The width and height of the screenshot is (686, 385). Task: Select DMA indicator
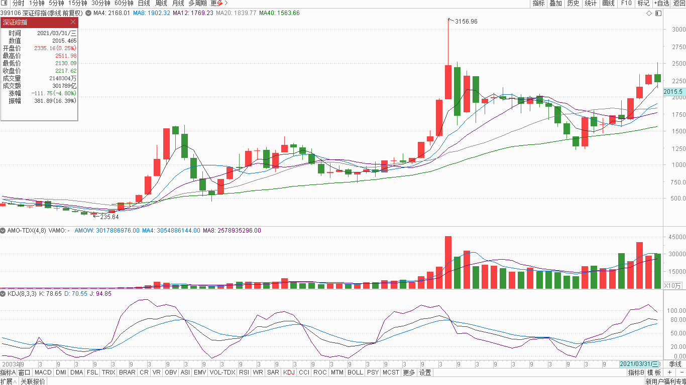(x=77, y=372)
